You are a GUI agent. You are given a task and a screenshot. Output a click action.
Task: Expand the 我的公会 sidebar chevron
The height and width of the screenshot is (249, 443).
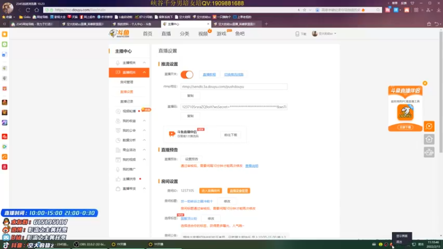[x=144, y=131]
